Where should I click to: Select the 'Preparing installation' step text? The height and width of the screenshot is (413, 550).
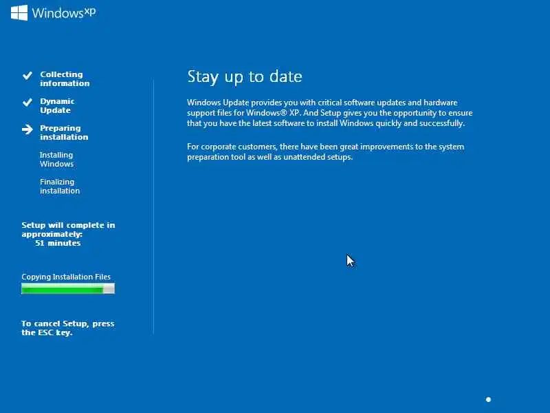[x=64, y=132]
